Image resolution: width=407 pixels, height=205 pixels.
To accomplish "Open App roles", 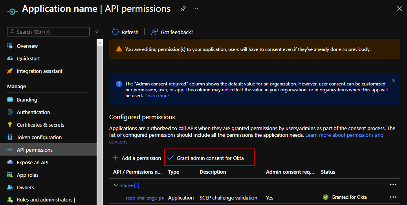I will point(27,175).
